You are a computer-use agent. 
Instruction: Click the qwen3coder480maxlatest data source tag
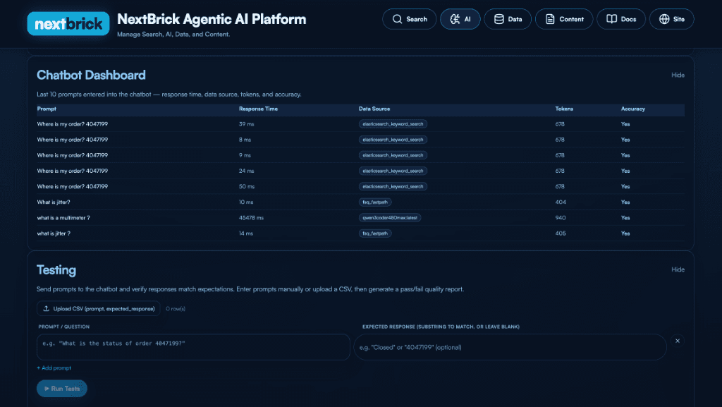[x=390, y=218]
